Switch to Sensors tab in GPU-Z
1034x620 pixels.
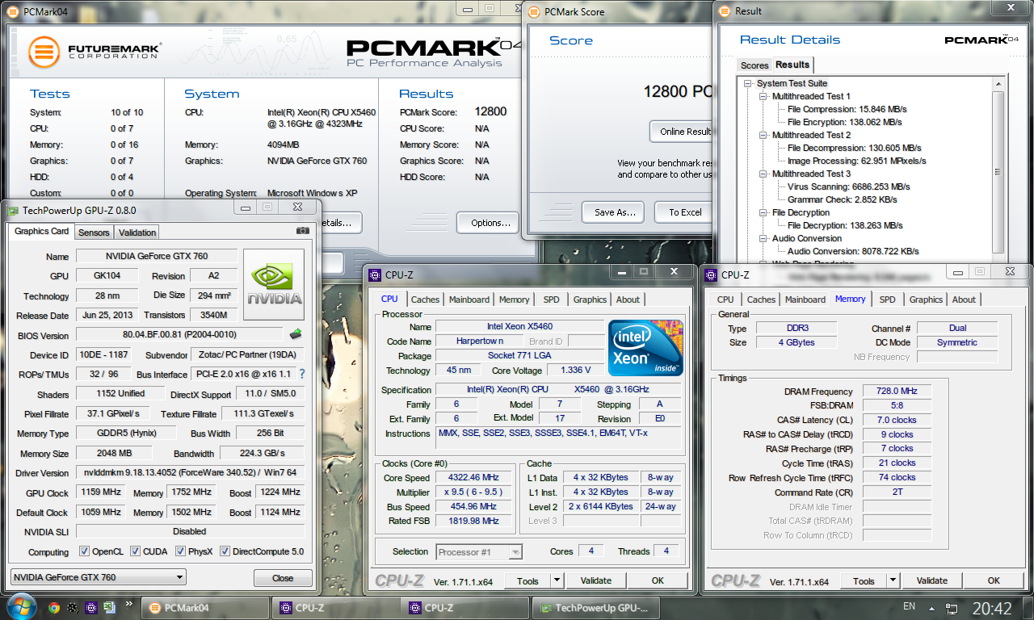(x=94, y=232)
